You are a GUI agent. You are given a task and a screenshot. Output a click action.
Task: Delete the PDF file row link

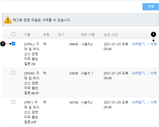[153, 102]
